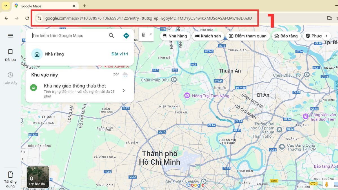Click the green traffic car icon

pos(34,88)
